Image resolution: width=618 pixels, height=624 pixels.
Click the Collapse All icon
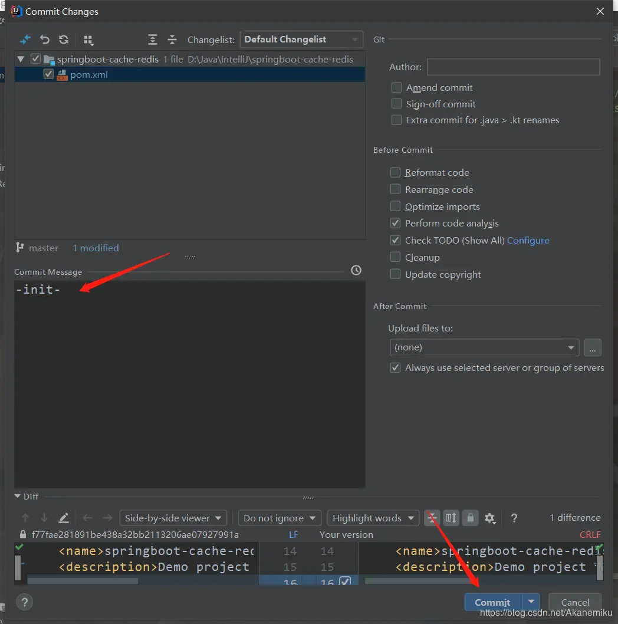coord(172,40)
